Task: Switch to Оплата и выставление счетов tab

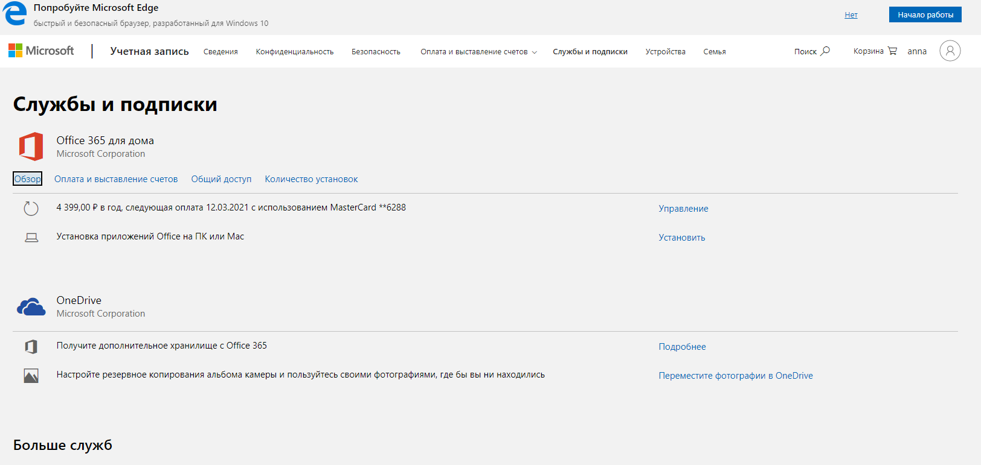Action: tap(116, 179)
